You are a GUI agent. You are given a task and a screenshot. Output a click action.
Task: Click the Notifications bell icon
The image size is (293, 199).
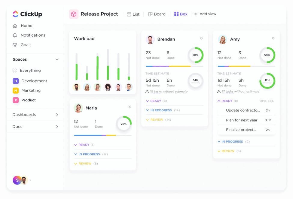coord(15,35)
